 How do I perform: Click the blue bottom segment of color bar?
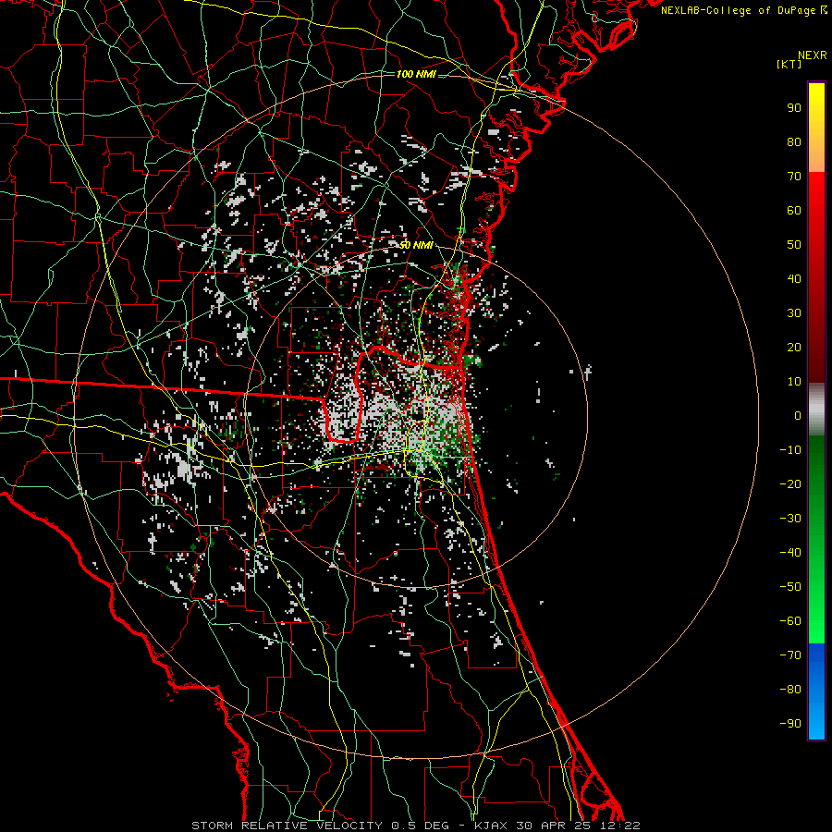click(816, 691)
